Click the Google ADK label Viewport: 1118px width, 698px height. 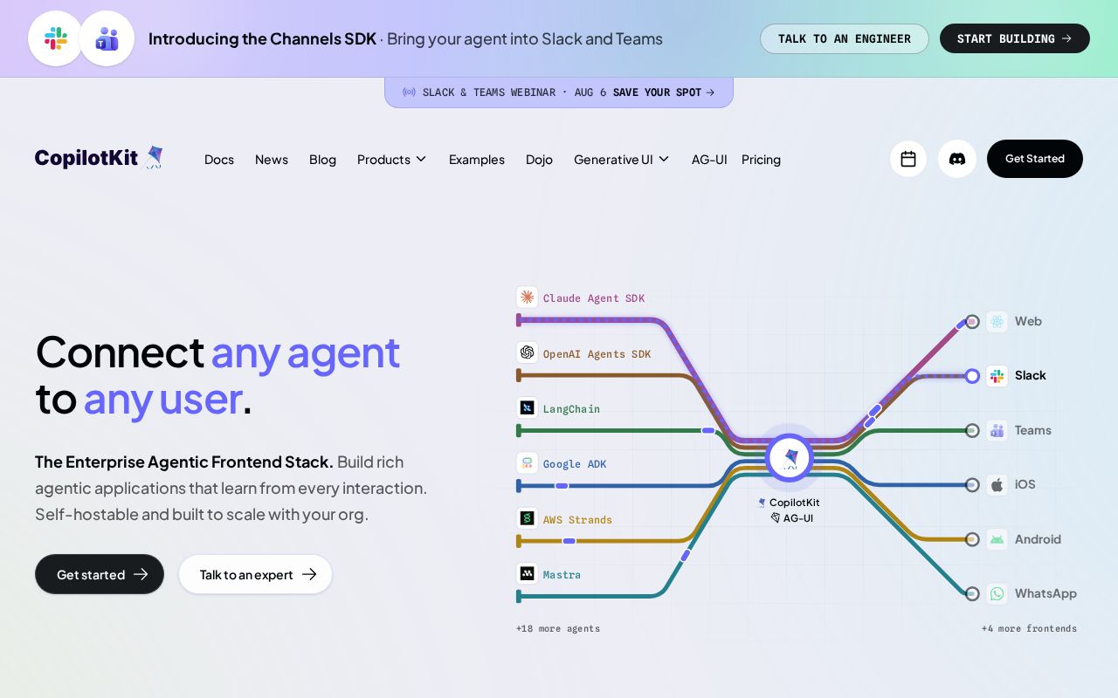coord(575,464)
